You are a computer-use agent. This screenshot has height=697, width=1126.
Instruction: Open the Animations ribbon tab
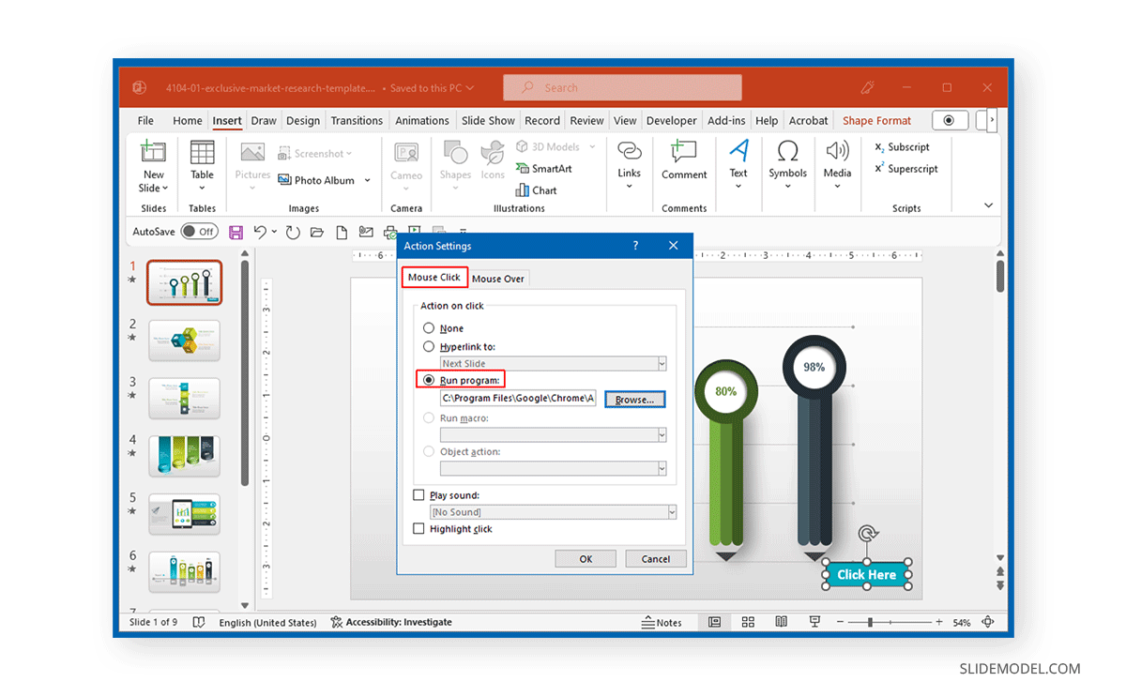421,120
